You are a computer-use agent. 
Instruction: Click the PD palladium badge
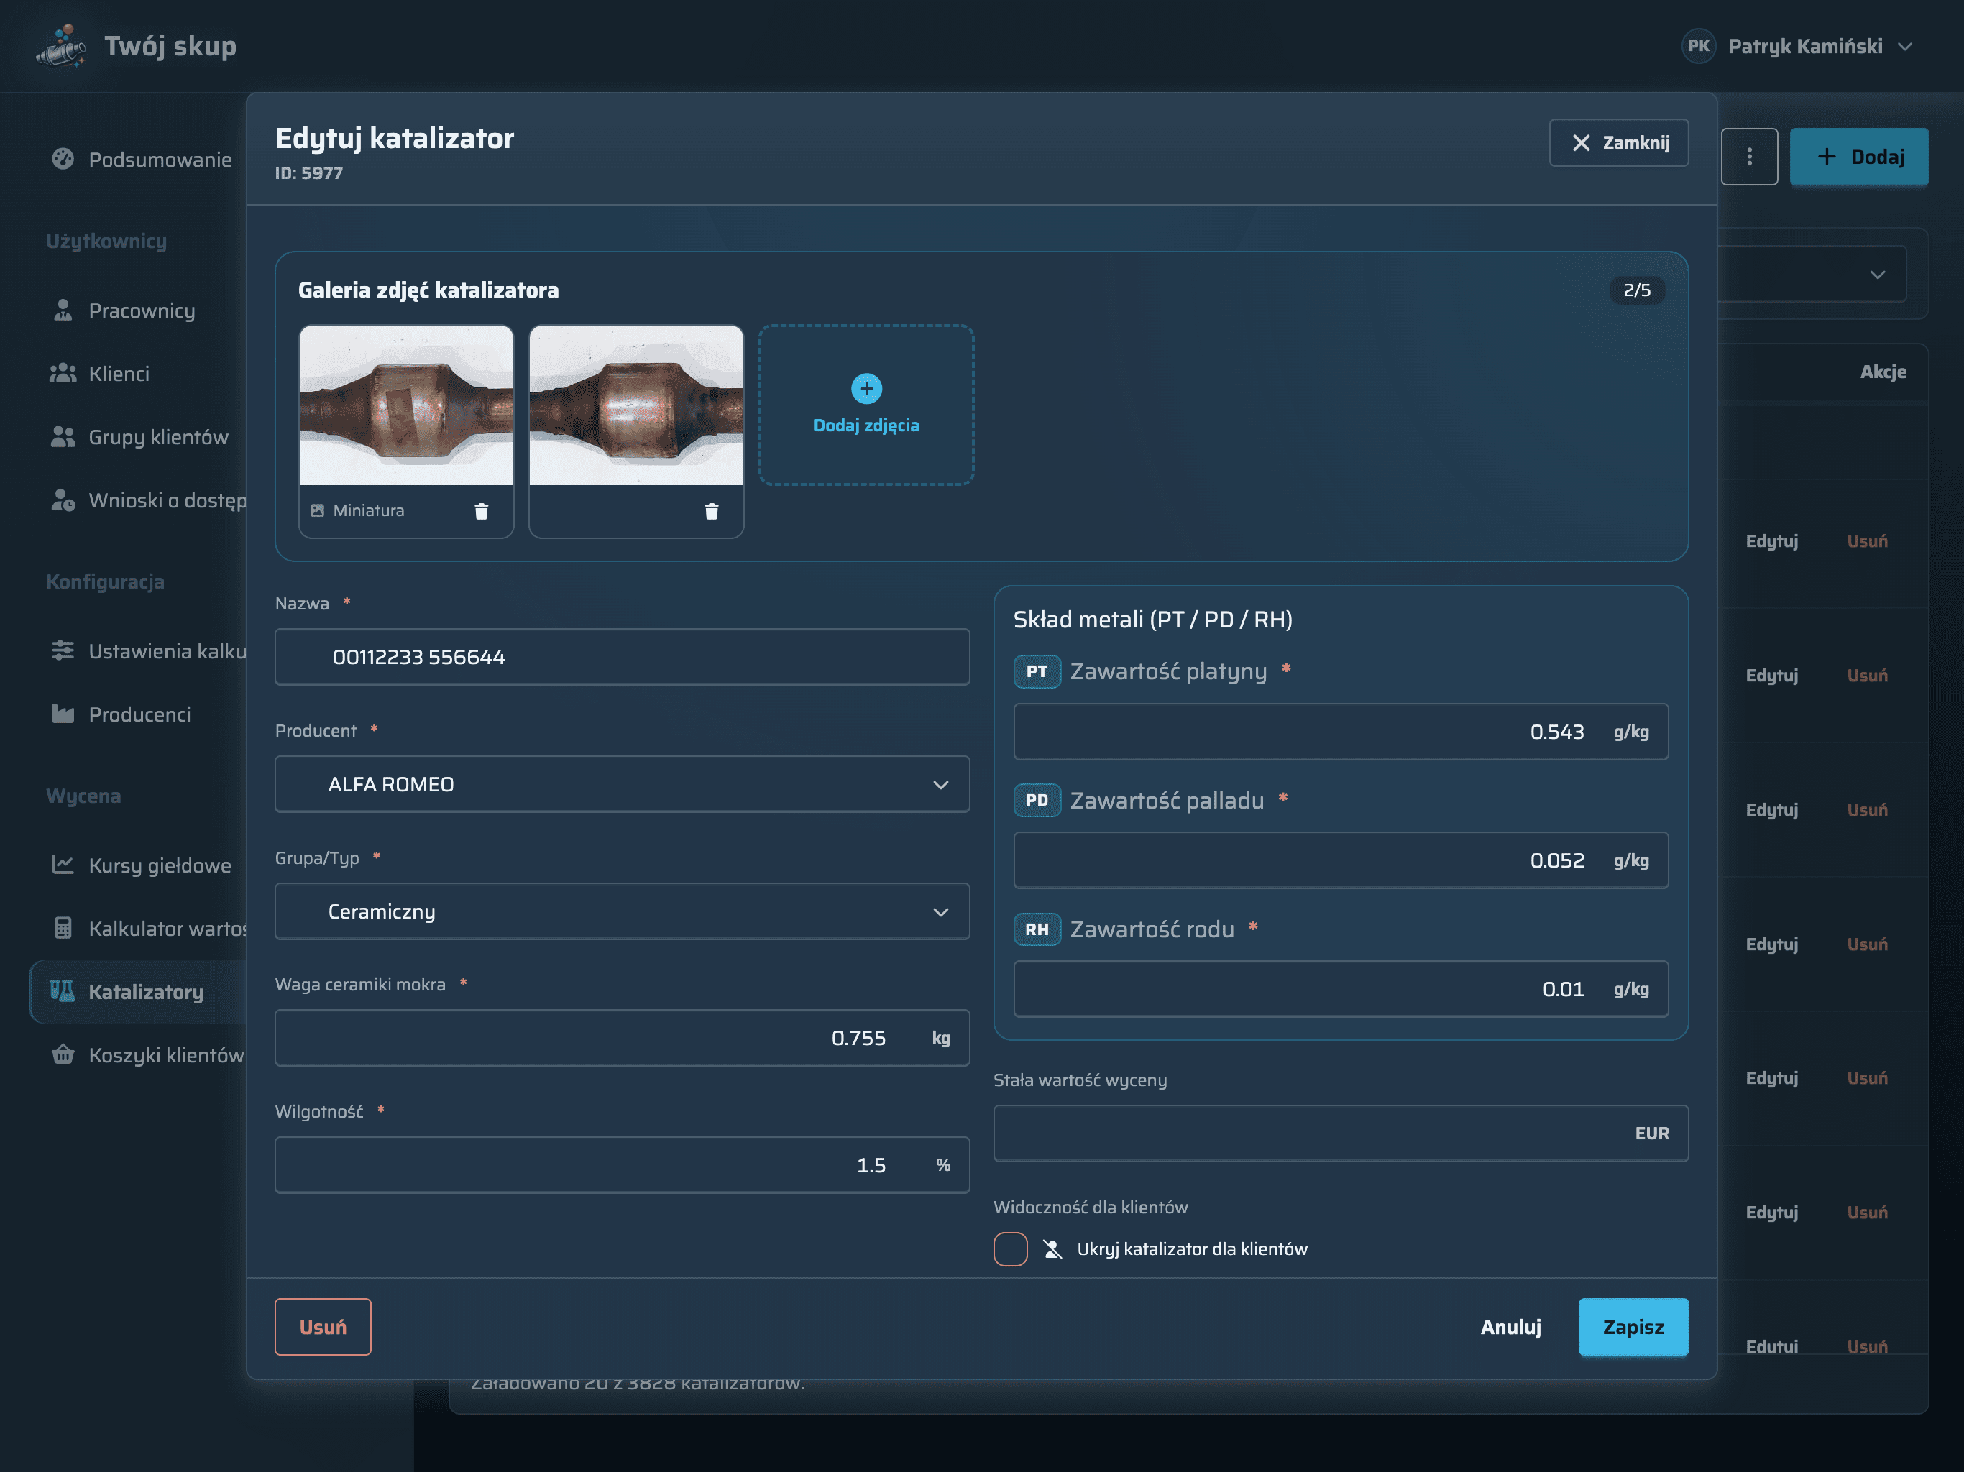click(1037, 800)
